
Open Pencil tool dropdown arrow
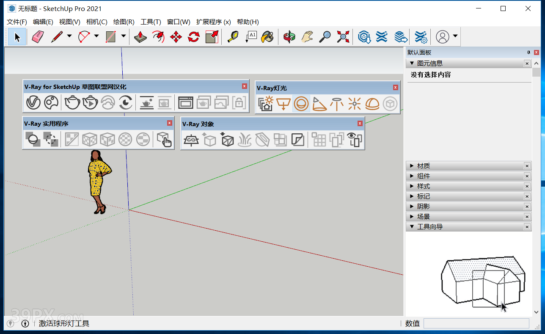coord(69,36)
